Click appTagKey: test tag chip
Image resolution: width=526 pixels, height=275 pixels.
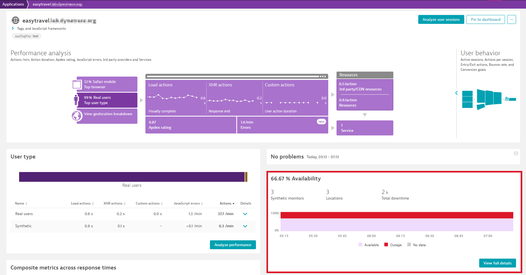[x=27, y=36]
